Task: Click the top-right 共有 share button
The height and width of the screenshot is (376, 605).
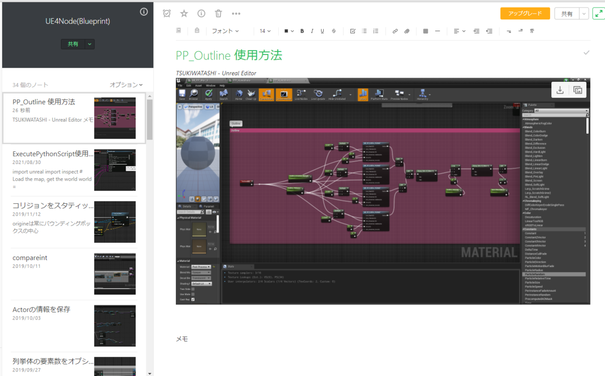Action: tap(567, 14)
